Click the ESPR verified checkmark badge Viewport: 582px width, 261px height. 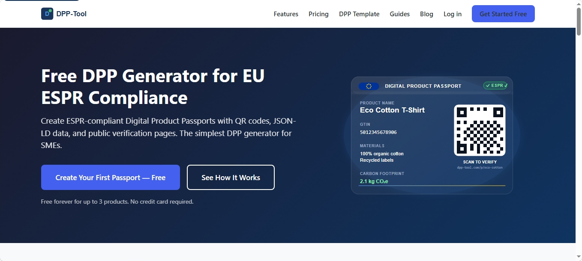point(495,86)
